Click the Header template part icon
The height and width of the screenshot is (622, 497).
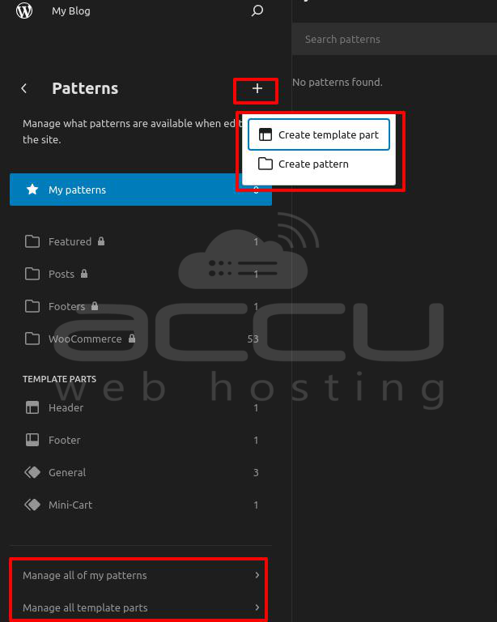(32, 407)
